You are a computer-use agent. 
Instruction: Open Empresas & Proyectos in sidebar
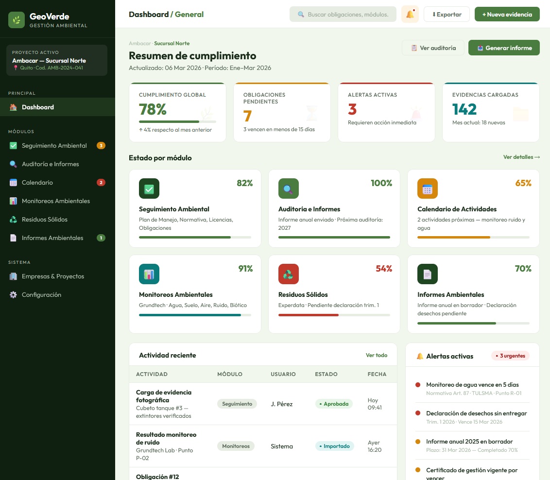pyautogui.click(x=57, y=276)
